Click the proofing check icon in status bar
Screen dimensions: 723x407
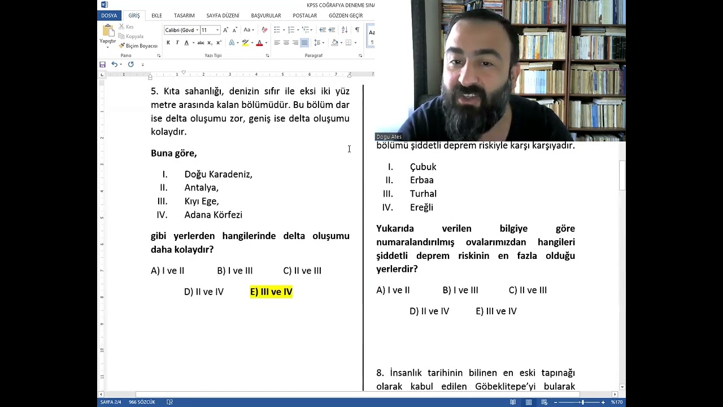coord(169,402)
